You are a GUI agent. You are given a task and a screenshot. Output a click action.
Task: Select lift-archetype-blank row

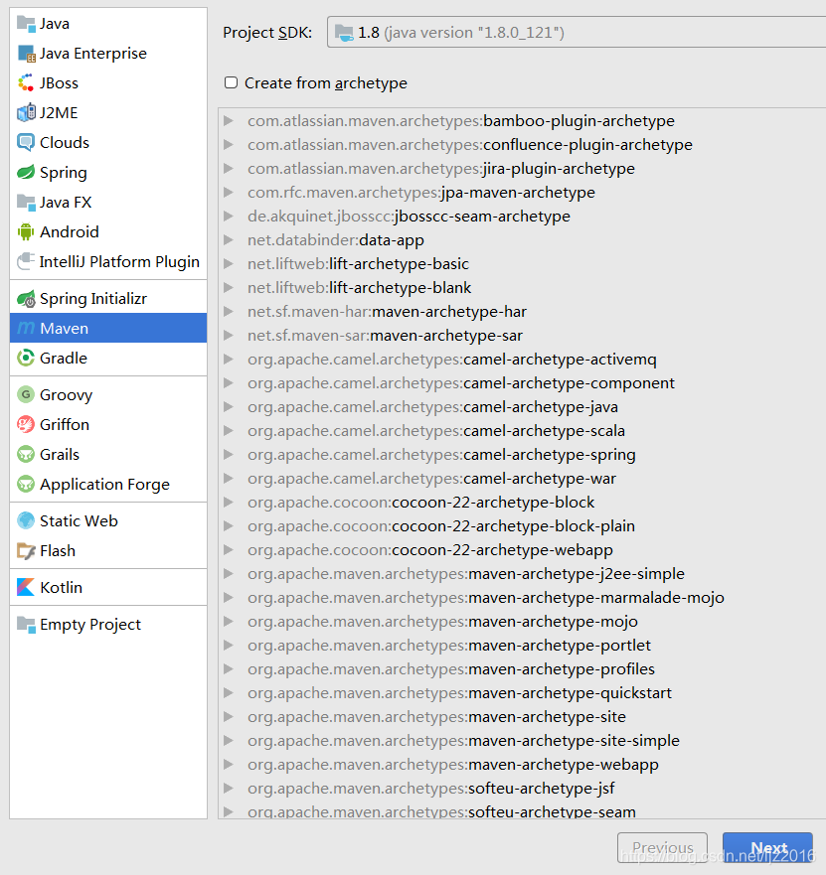[522, 287]
